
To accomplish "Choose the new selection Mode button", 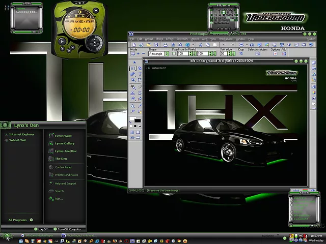I will tap(132, 53).
